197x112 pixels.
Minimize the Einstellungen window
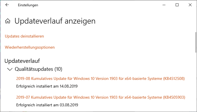click(x=164, y=5)
